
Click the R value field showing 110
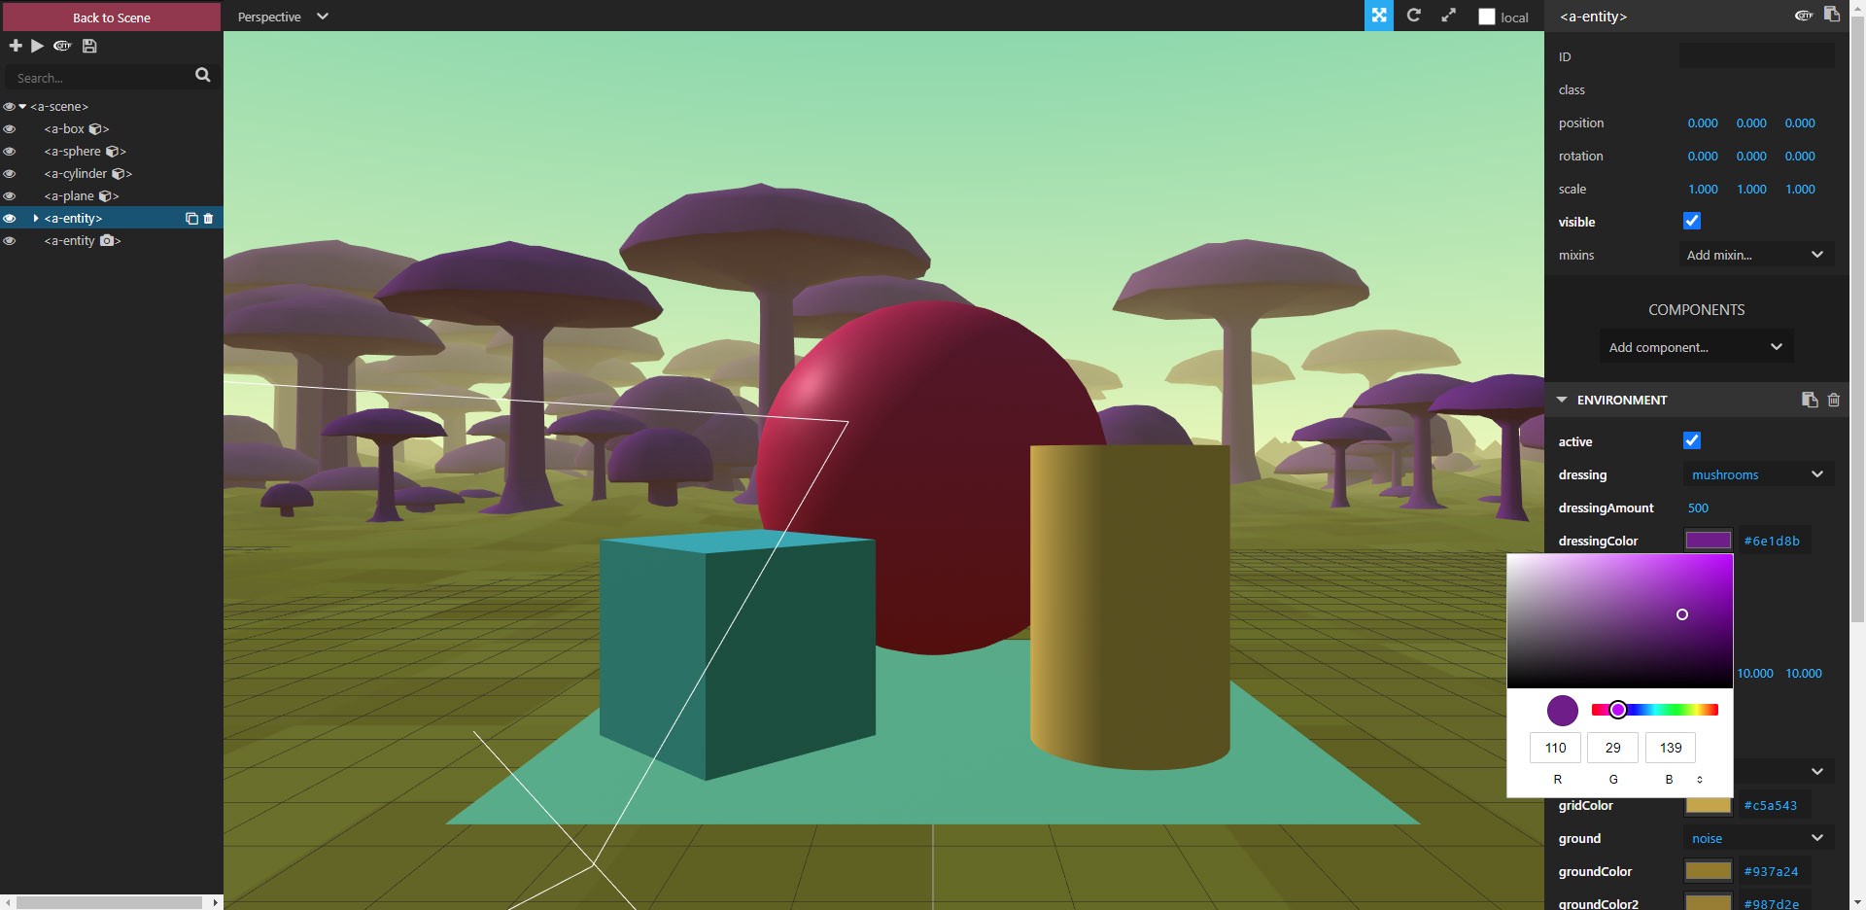point(1556,748)
